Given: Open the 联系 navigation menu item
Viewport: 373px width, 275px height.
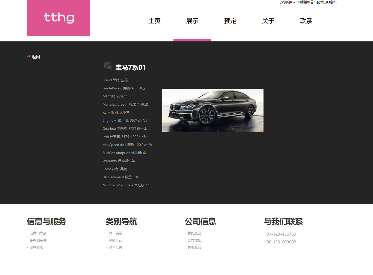Looking at the screenshot, I should (x=306, y=21).
